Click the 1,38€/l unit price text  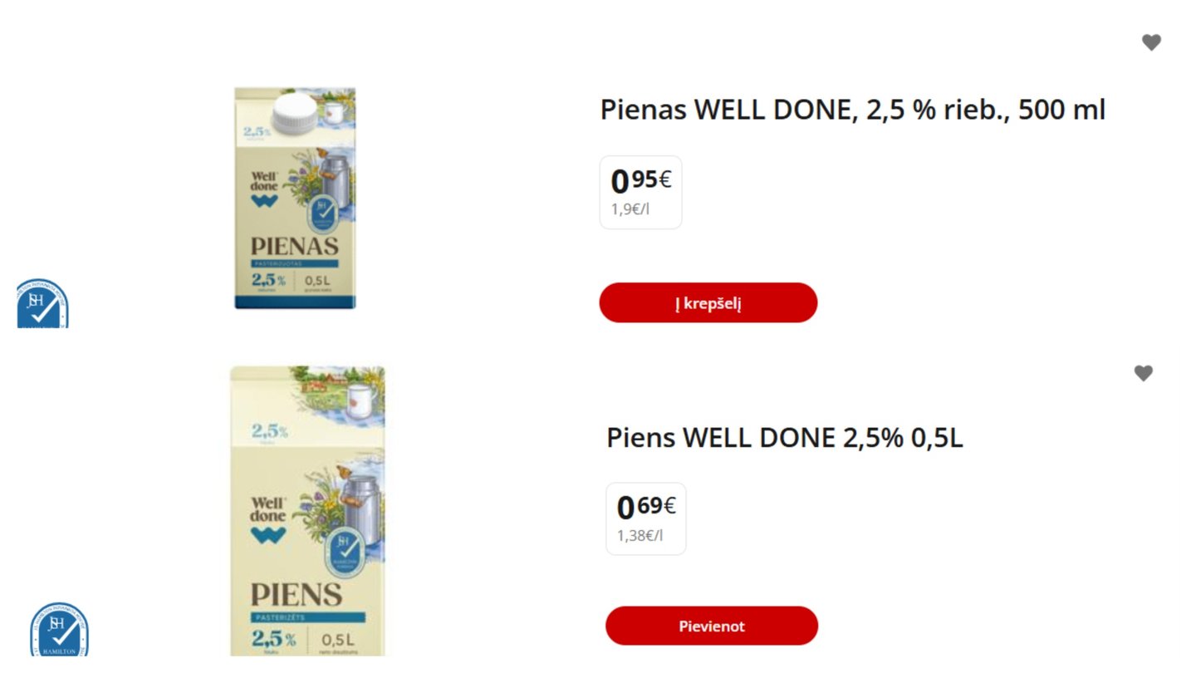(x=640, y=536)
